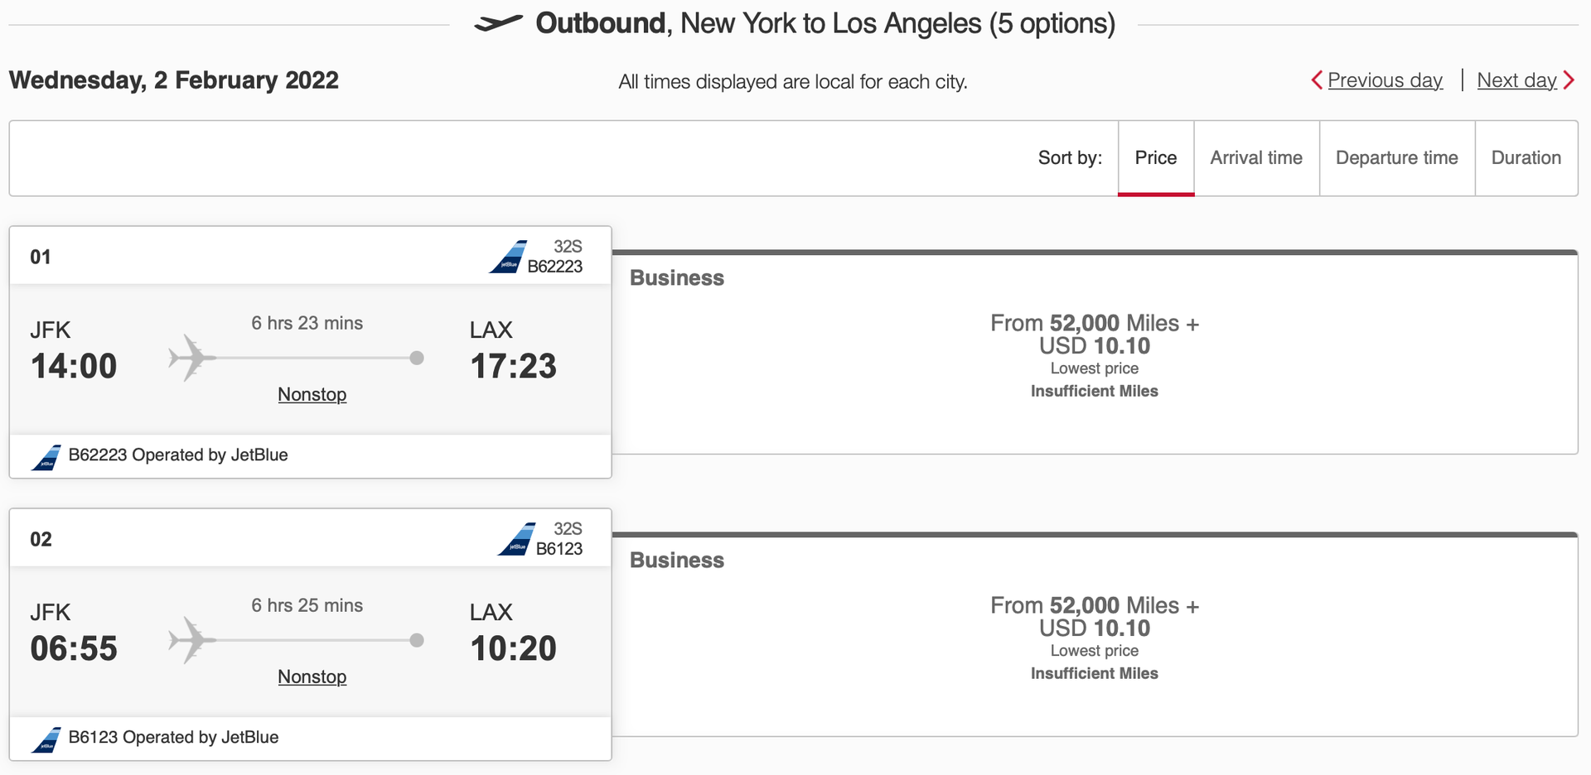This screenshot has height=775, width=1591.
Task: Sort flights by Duration
Action: point(1526,157)
